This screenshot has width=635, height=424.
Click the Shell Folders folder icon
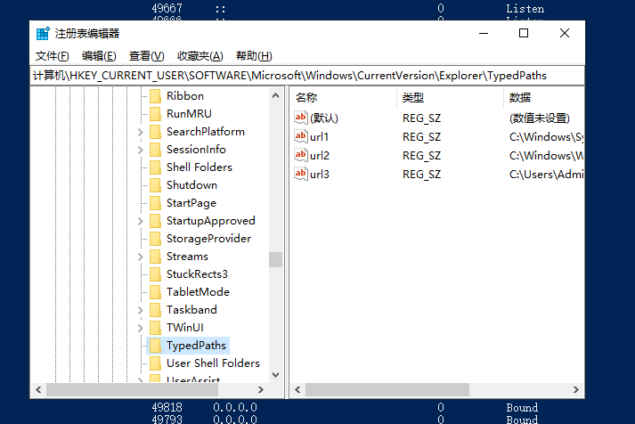coord(156,167)
